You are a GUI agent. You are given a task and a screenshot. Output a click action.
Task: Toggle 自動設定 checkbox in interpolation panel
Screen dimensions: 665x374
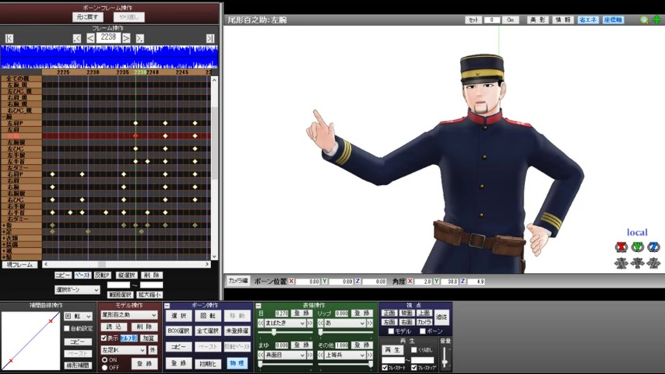coord(66,328)
